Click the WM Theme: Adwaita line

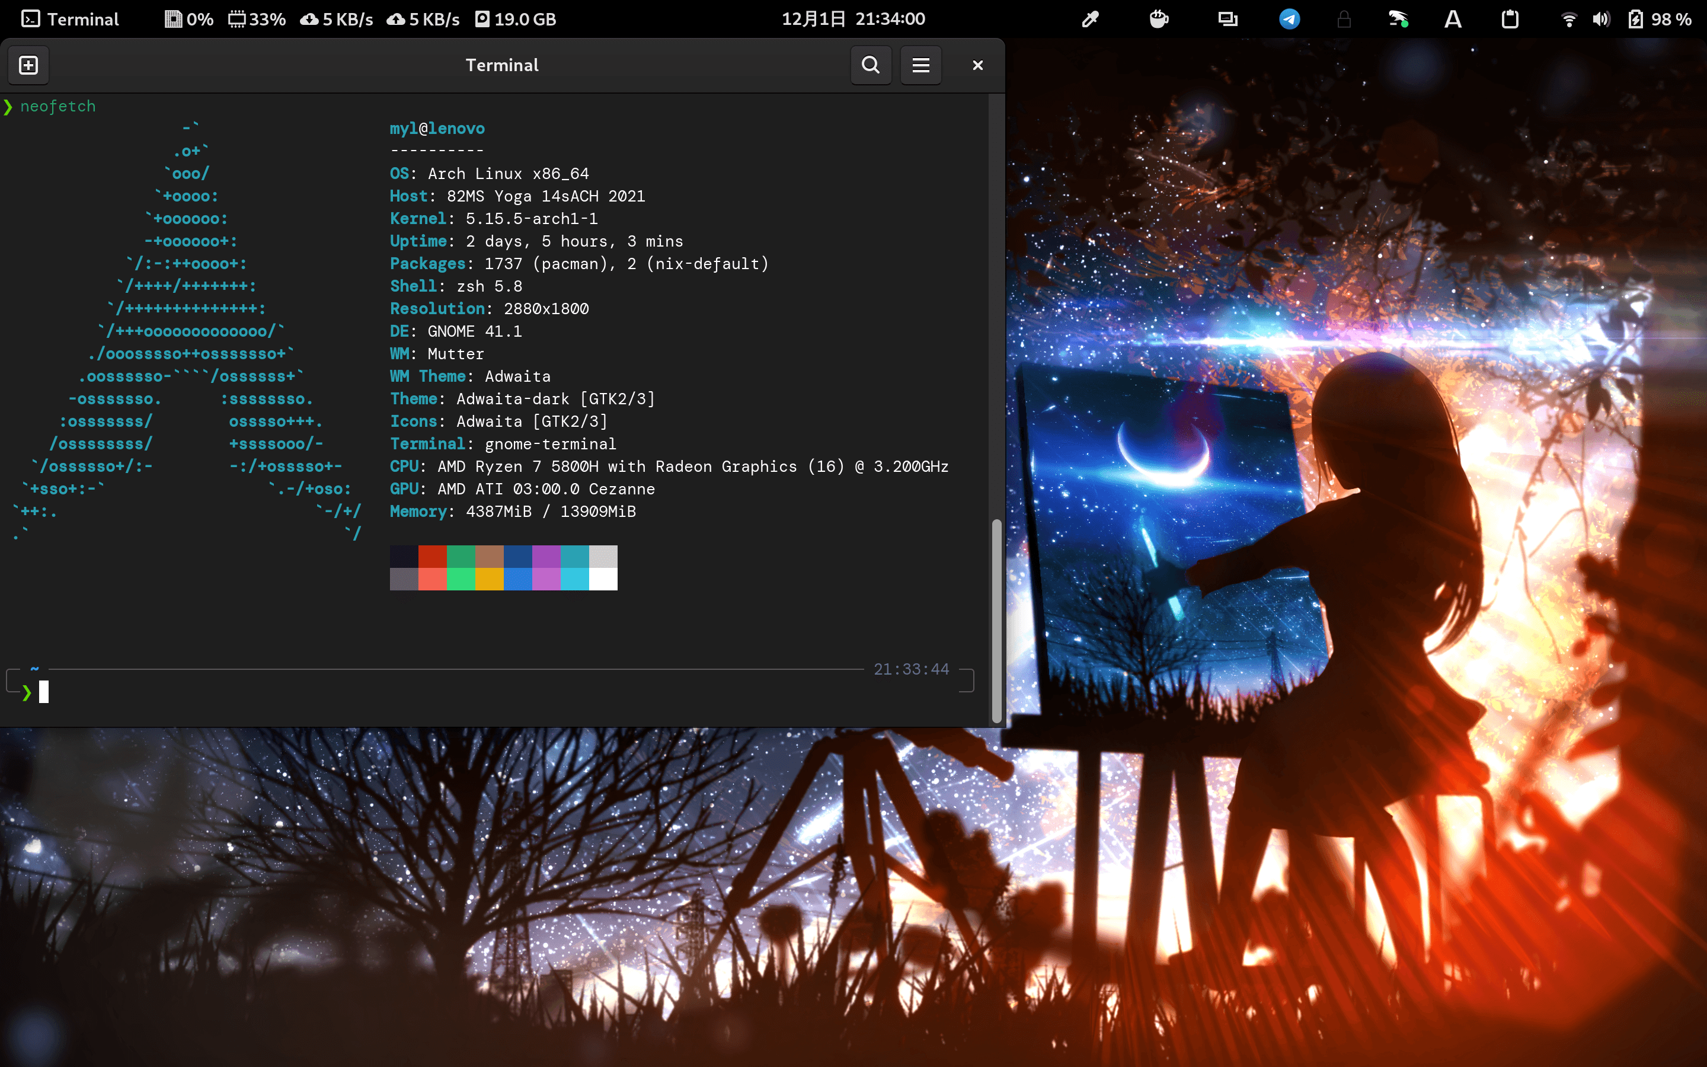(x=471, y=377)
